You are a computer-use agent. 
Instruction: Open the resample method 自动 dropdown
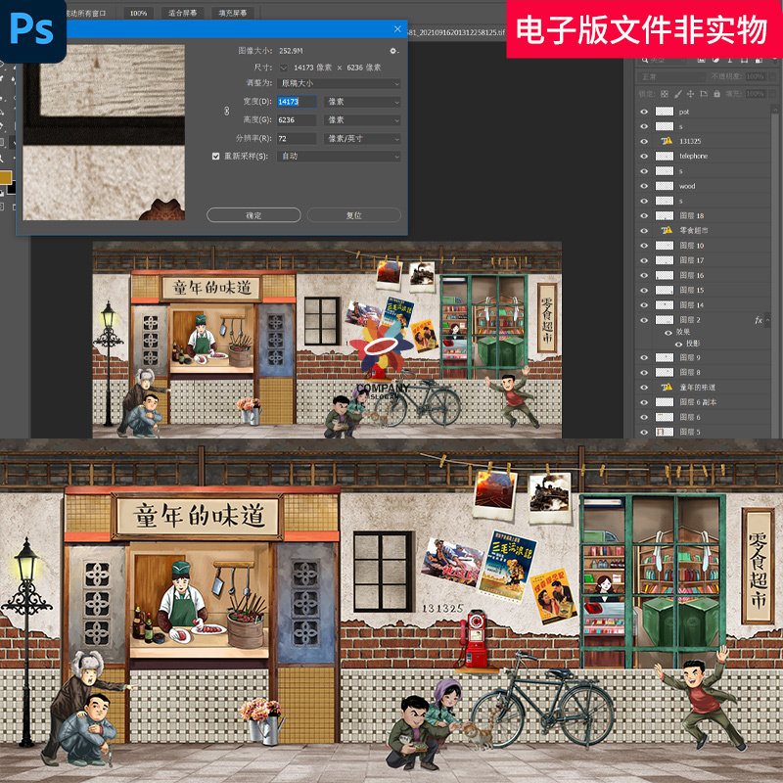(x=339, y=157)
